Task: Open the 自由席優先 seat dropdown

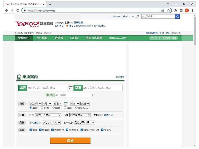Action: pyautogui.click(x=80, y=115)
